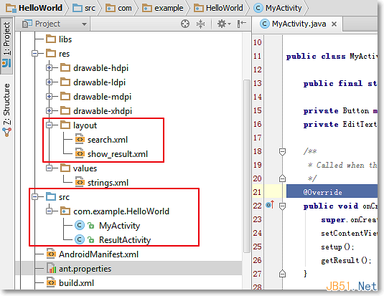Close the MyActivity.java tab
Screen dimensions: 384x296
(334, 24)
